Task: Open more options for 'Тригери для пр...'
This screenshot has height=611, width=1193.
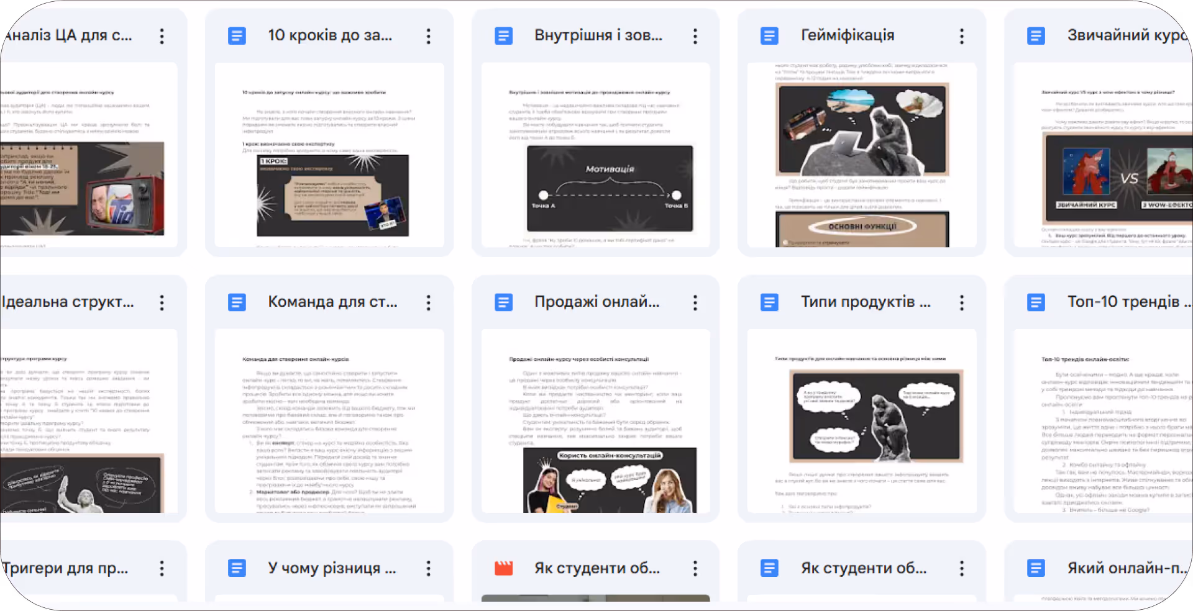Action: [x=162, y=568]
